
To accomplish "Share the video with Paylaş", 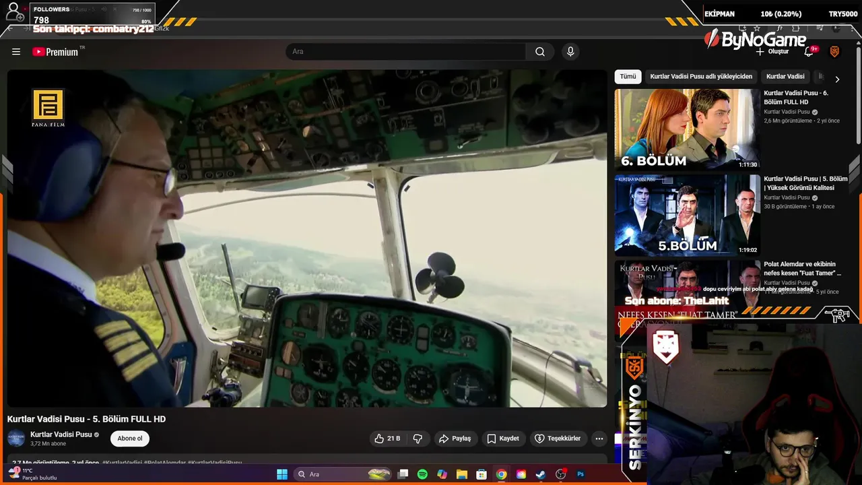I will pyautogui.click(x=455, y=439).
